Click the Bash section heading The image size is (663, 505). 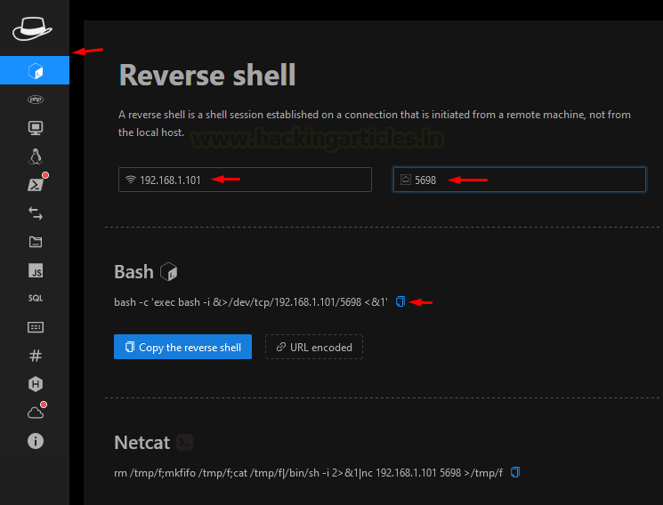[x=133, y=272]
